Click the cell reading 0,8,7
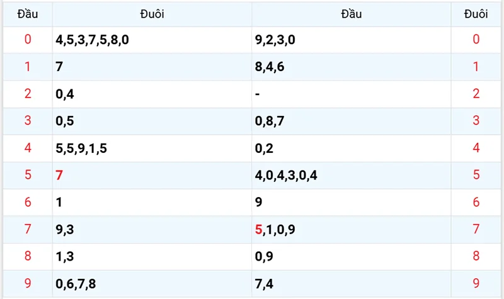 pos(270,121)
